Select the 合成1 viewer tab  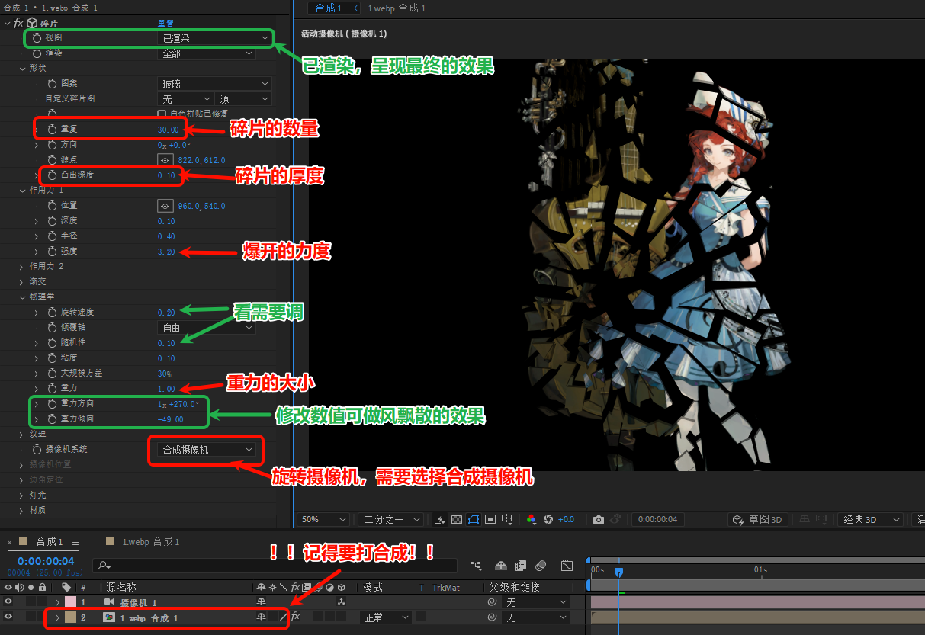click(x=329, y=8)
